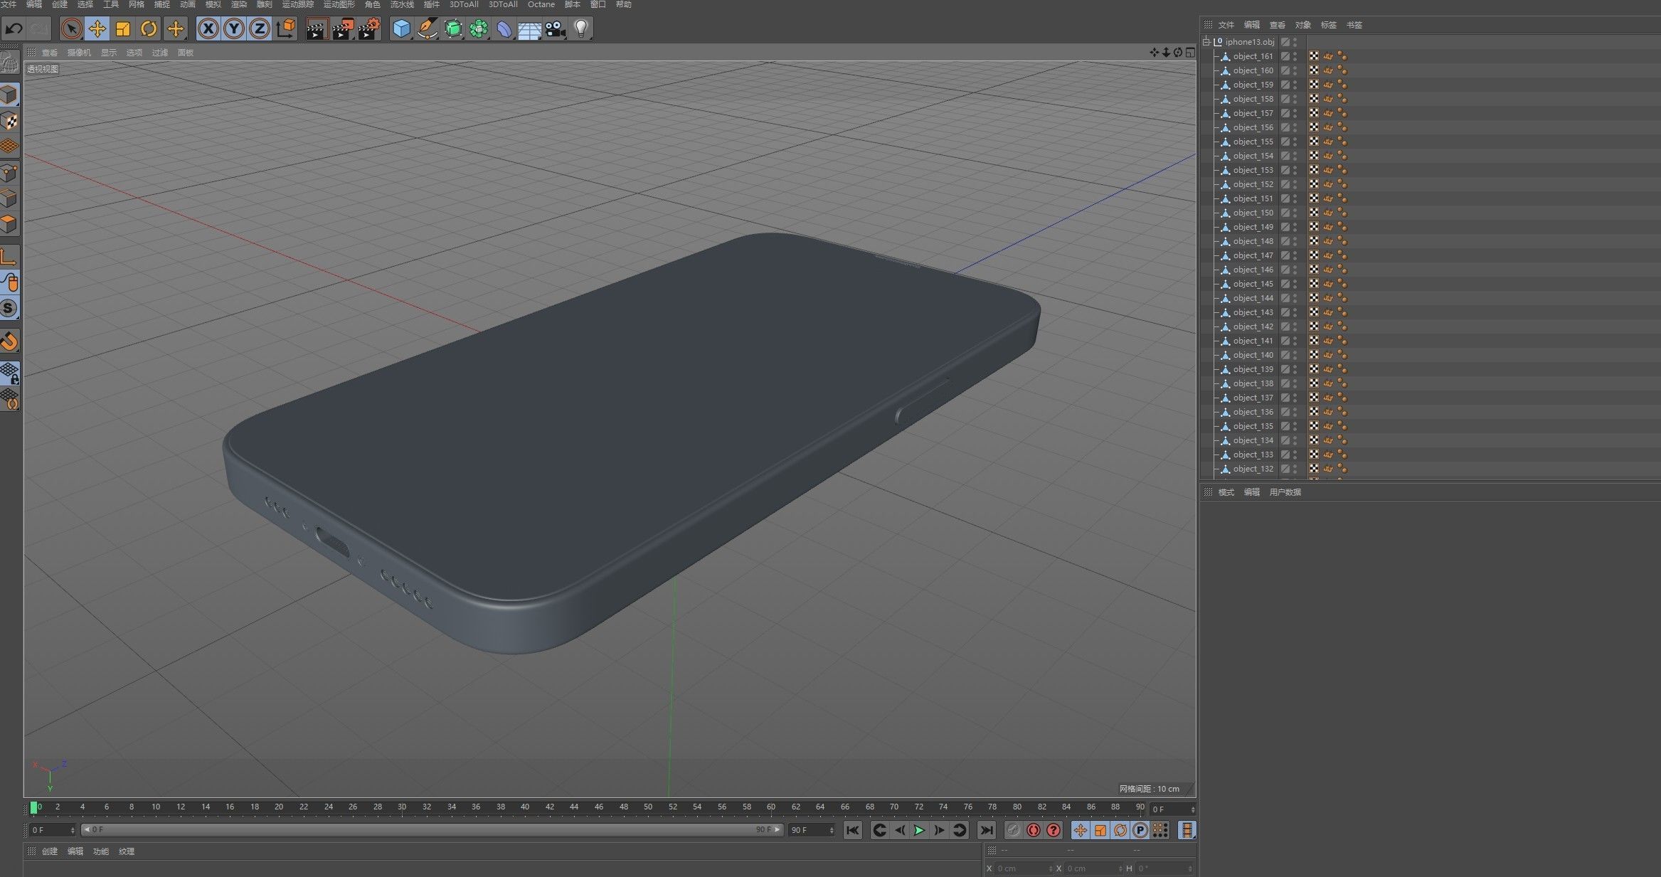Toggle parameter P keyframe recording
This screenshot has height=877, width=1661.
[x=1140, y=830]
